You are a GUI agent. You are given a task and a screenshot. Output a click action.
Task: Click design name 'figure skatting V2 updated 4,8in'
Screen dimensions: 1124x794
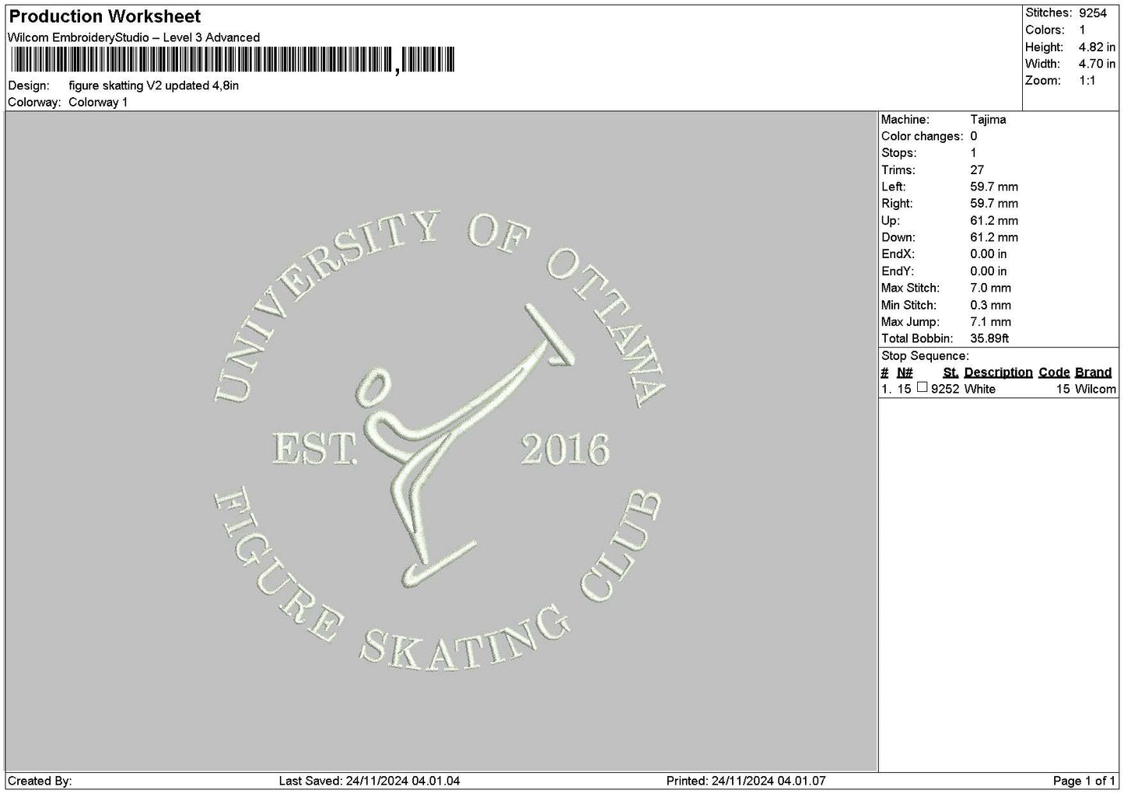[154, 86]
